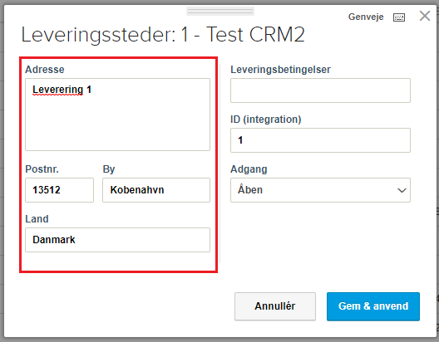The image size is (439, 342).
Task: Click the Land field with Danmark
Action: click(117, 240)
